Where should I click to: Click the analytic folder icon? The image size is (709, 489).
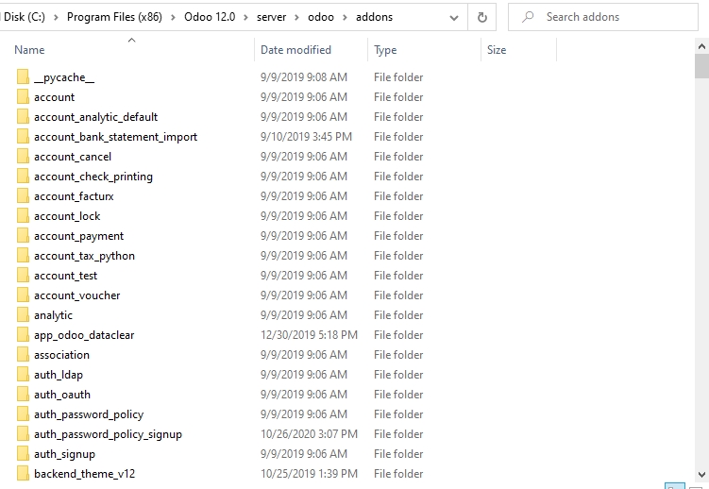point(23,315)
